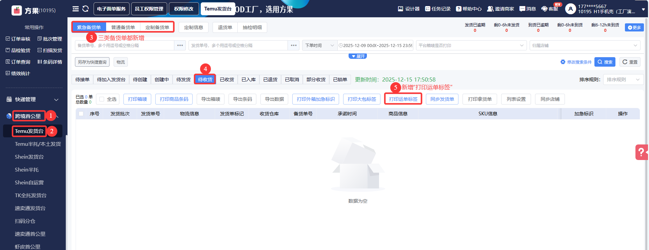Click the blue 更多 button
The height and width of the screenshot is (250, 649).
click(634, 27)
